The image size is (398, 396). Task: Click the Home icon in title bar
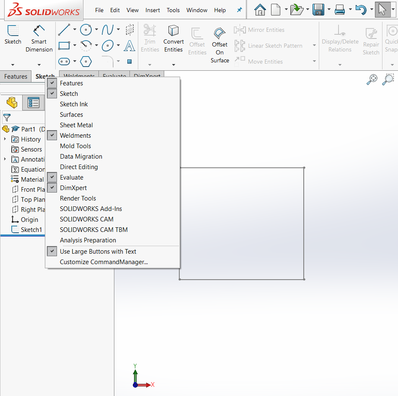tap(260, 10)
